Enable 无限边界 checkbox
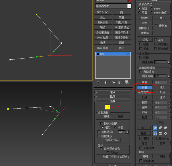Viewport: 172px width, 166px height. point(141,148)
